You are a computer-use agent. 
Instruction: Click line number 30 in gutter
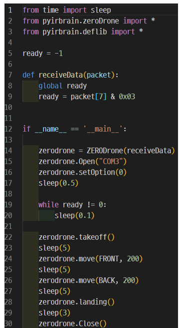tap(8, 324)
